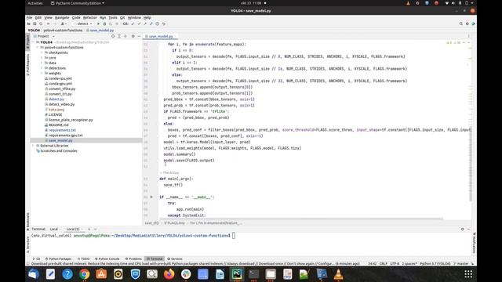Expand External Libraries node
Image resolution: width=502 pixels, height=282 pixels.
pos(33,146)
